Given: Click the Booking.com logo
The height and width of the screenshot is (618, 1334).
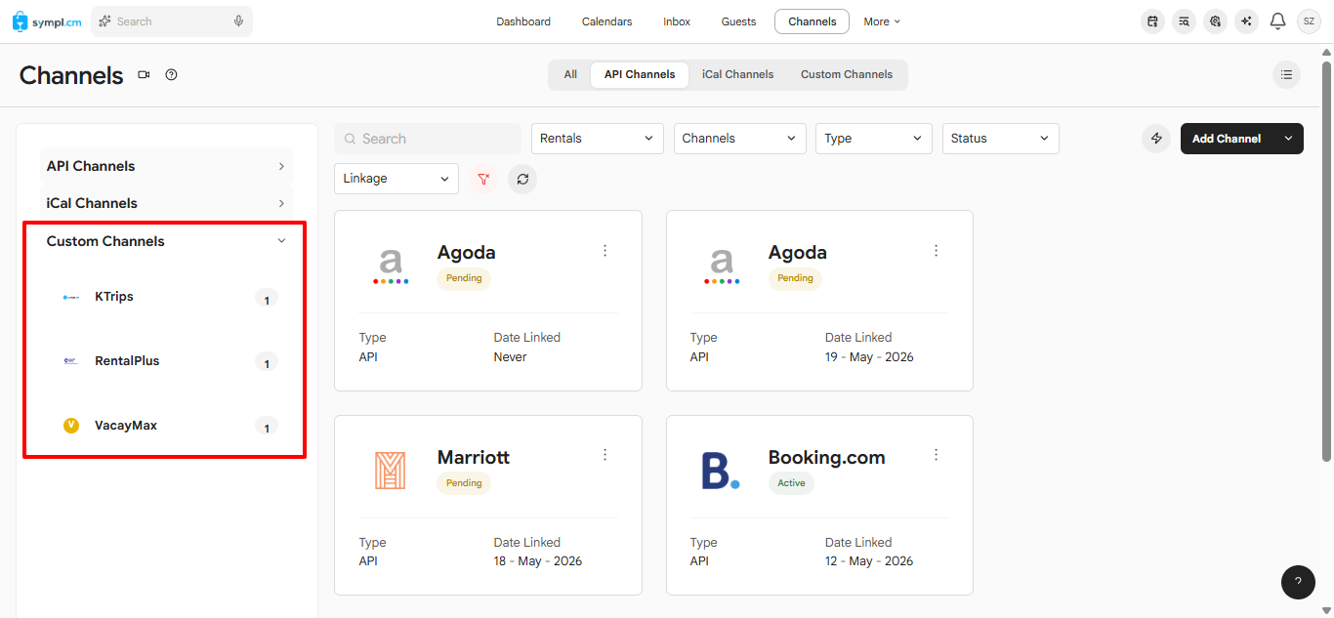Looking at the screenshot, I should (721, 471).
